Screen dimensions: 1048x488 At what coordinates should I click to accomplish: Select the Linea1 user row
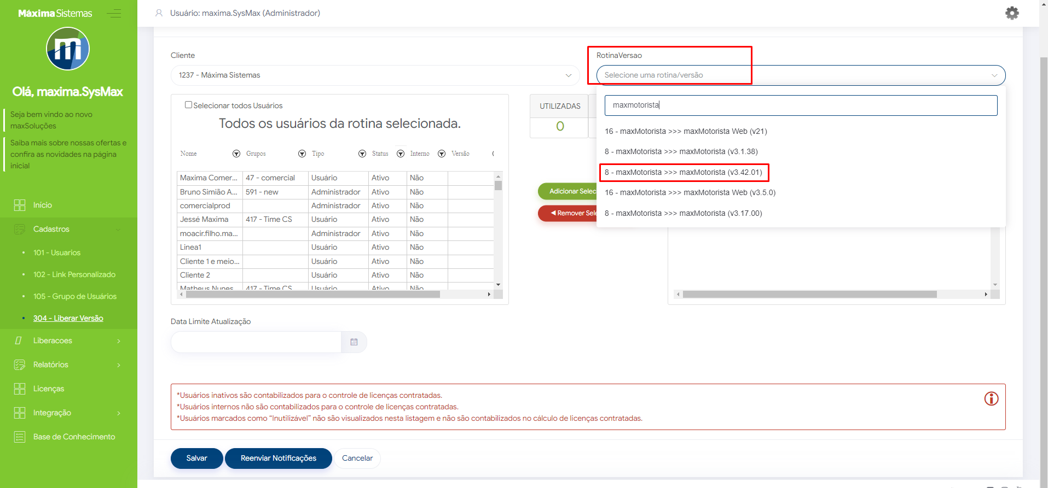(335, 248)
